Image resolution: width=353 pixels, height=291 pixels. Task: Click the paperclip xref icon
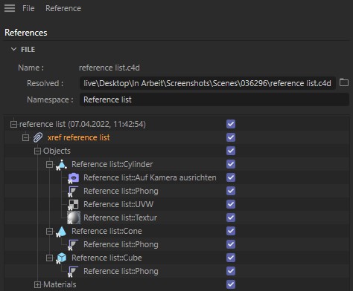38,137
